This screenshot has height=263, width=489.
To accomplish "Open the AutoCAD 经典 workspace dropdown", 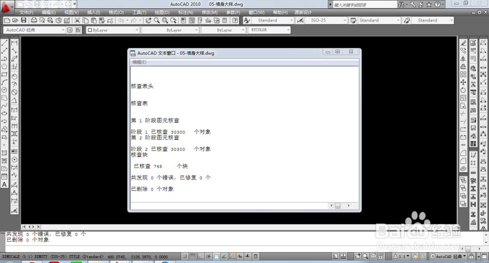I will click(34, 30).
